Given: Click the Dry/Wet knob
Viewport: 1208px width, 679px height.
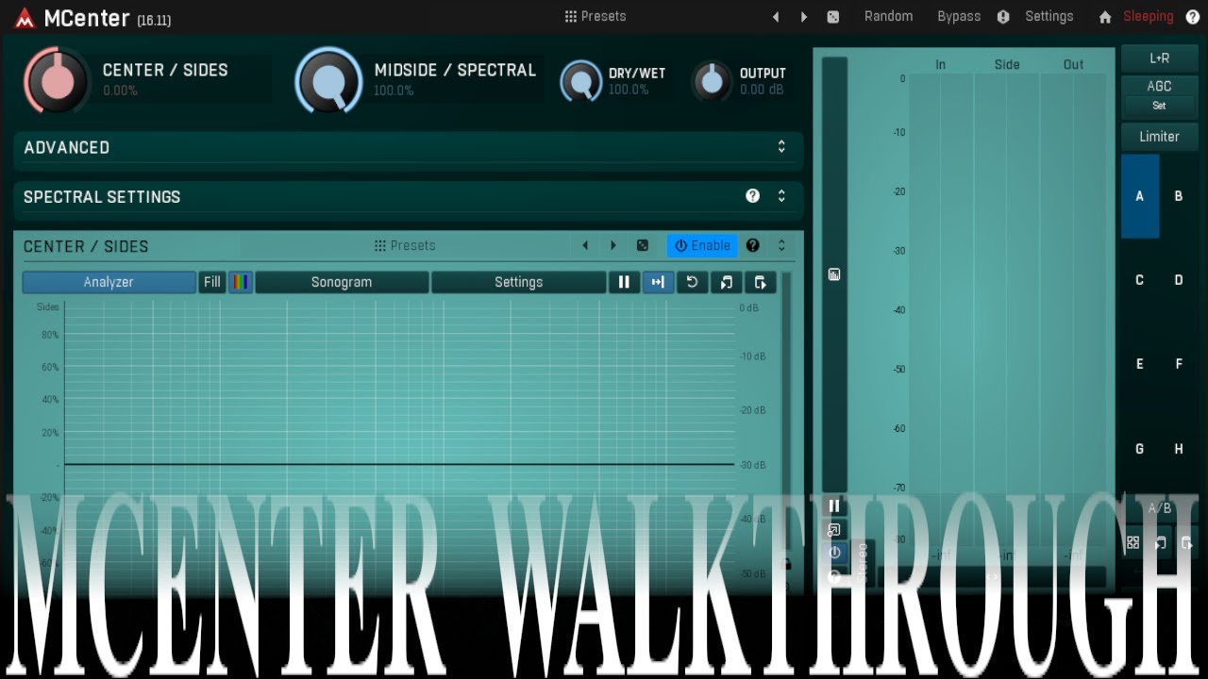Looking at the screenshot, I should coord(581,81).
